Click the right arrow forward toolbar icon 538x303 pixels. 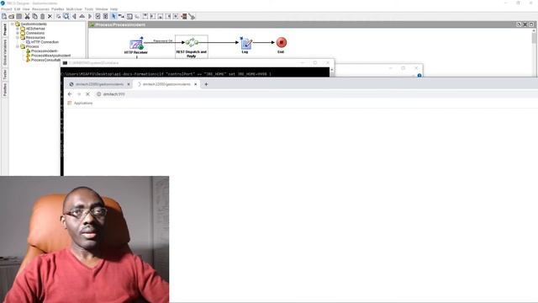click(90, 16)
